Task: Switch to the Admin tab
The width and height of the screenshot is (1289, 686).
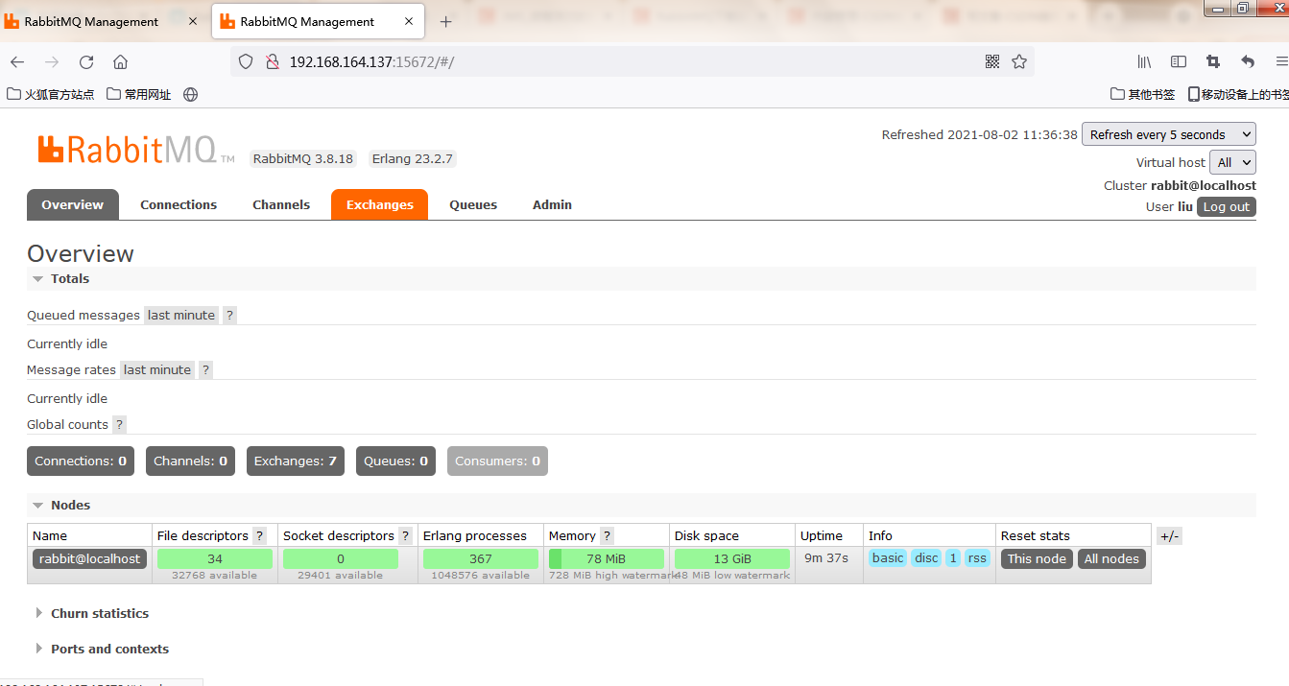Action: click(552, 204)
